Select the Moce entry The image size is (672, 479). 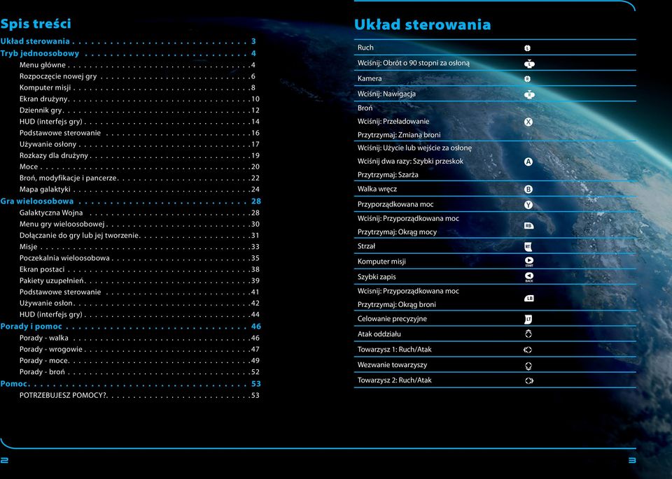(x=139, y=166)
